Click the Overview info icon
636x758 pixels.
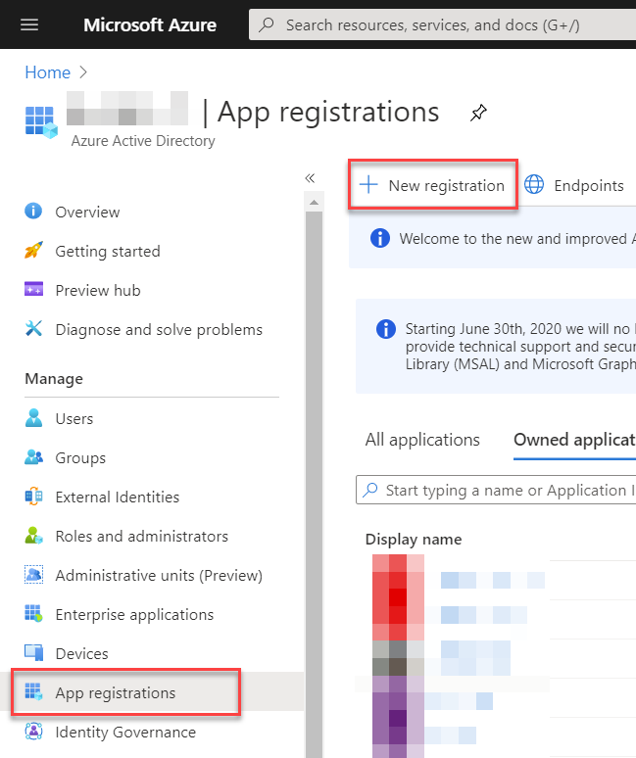tap(33, 212)
